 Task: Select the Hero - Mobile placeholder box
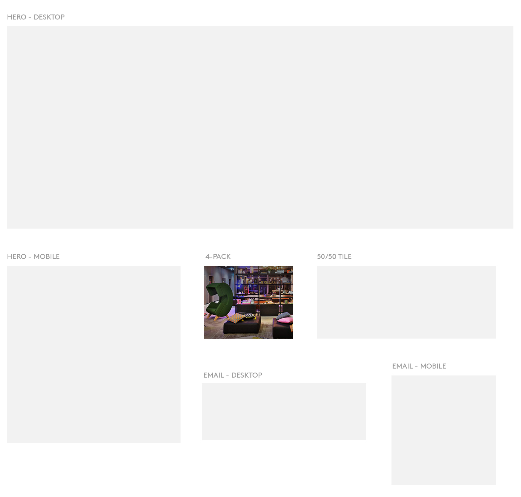point(93,354)
